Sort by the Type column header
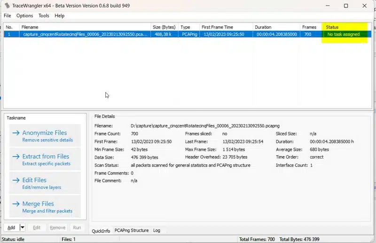The width and height of the screenshot is (376, 243). point(189,27)
